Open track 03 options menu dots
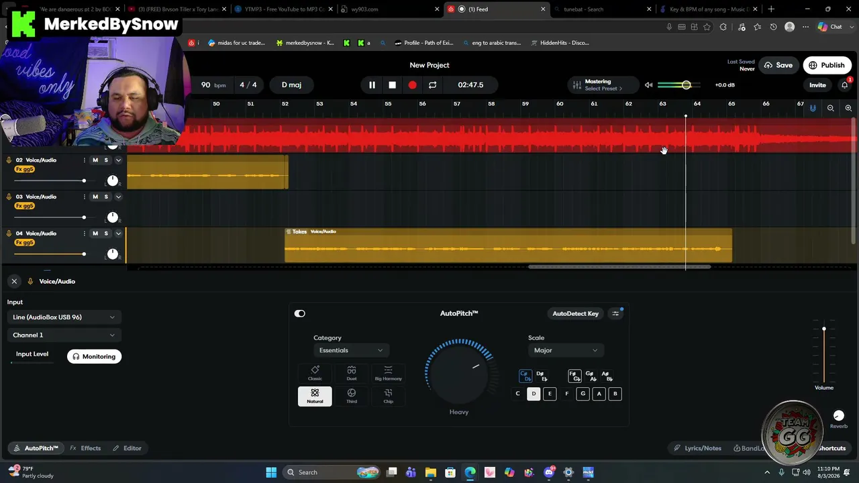 85,197
